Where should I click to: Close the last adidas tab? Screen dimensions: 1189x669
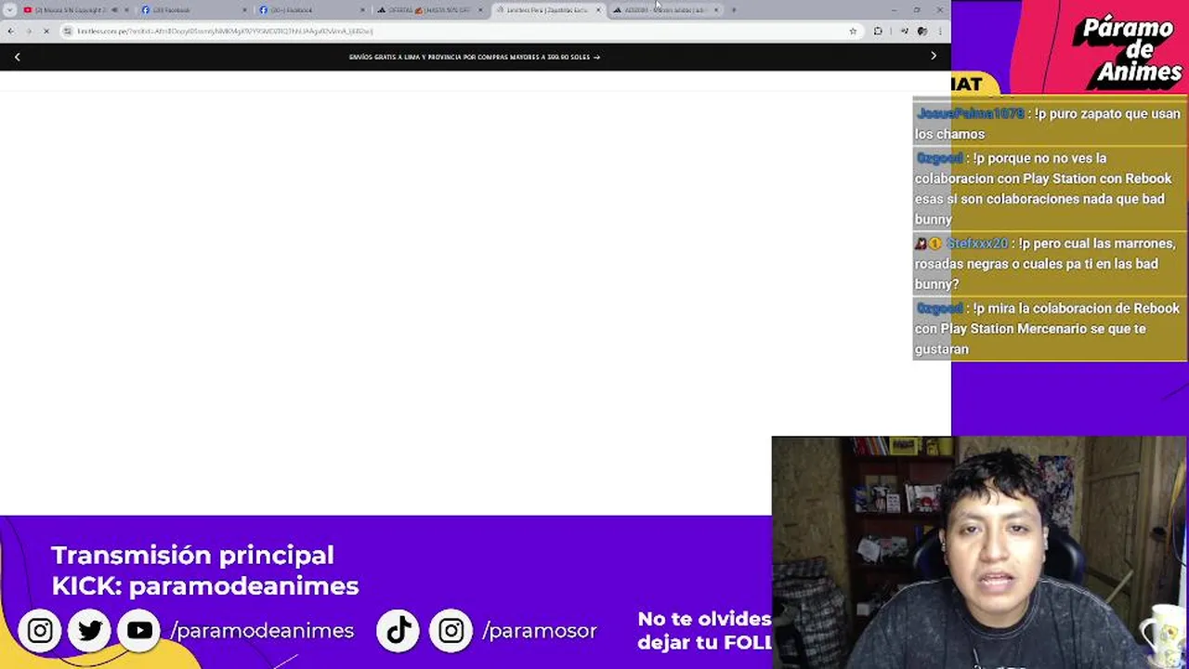point(716,10)
